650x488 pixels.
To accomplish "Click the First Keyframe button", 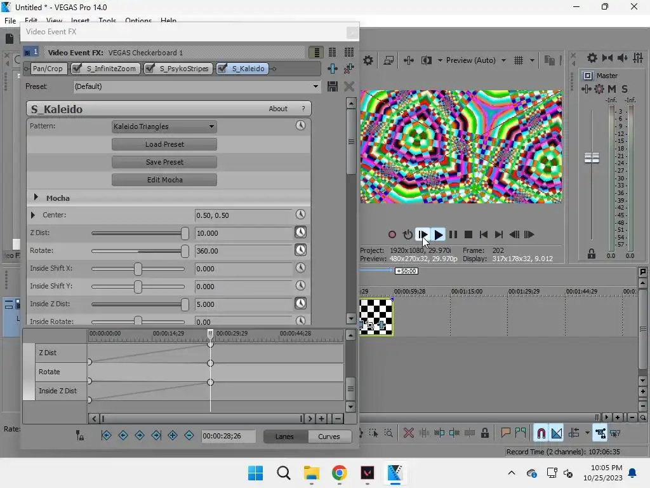I will point(107,435).
